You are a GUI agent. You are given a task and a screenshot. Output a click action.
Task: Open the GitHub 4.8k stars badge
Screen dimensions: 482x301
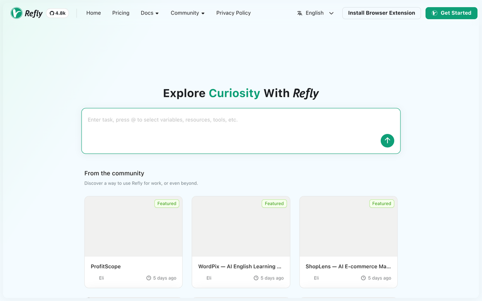pos(57,13)
